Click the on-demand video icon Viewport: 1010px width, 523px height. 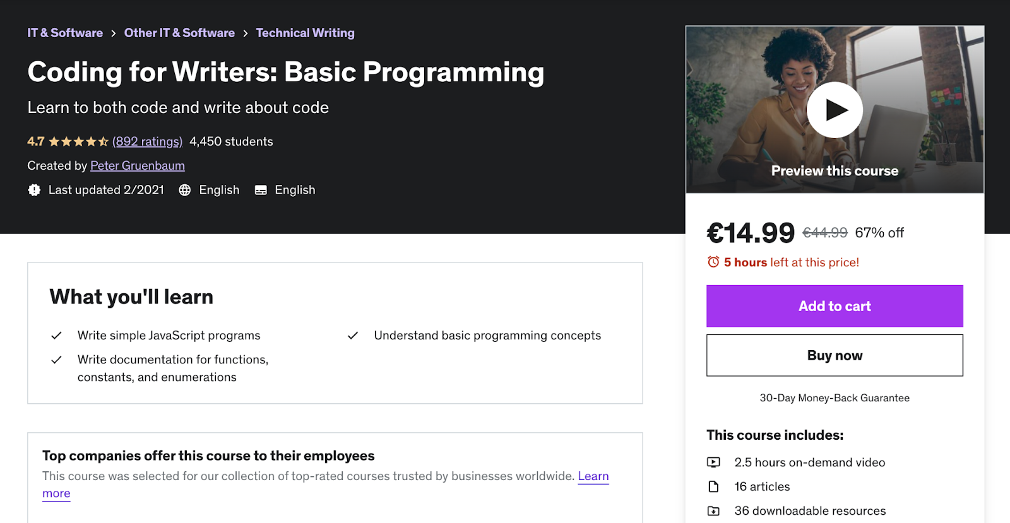point(713,462)
